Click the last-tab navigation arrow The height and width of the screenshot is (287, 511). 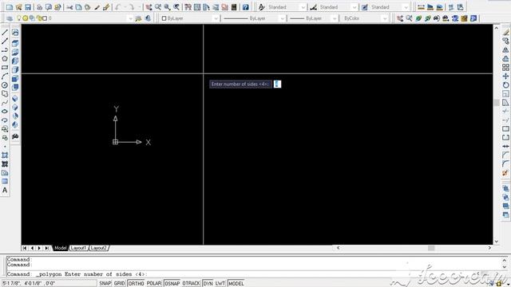[46, 248]
